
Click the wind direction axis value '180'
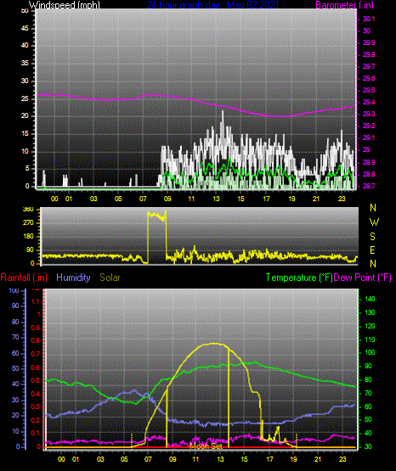coord(28,237)
